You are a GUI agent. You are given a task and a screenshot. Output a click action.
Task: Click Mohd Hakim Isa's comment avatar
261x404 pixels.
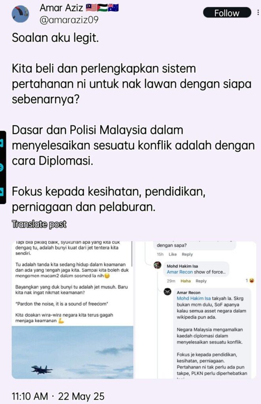point(157,265)
